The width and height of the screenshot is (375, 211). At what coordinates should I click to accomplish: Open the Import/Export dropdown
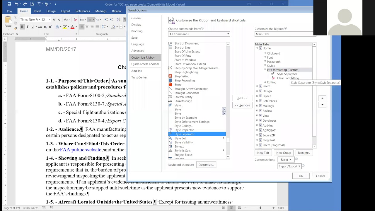coord(289,166)
